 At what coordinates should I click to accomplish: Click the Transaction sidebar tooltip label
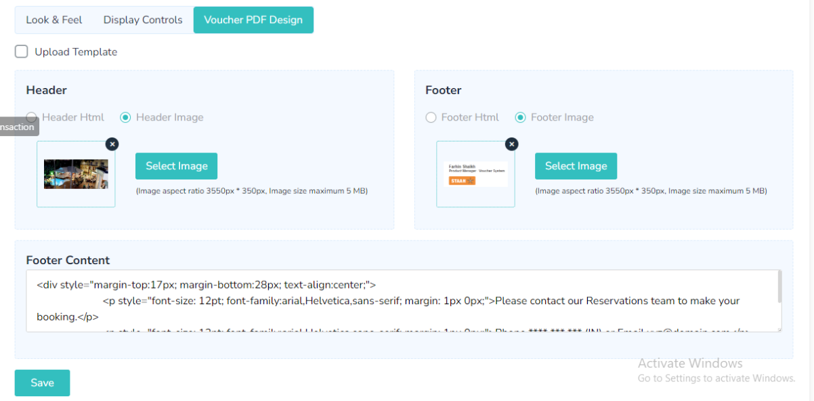(18, 127)
